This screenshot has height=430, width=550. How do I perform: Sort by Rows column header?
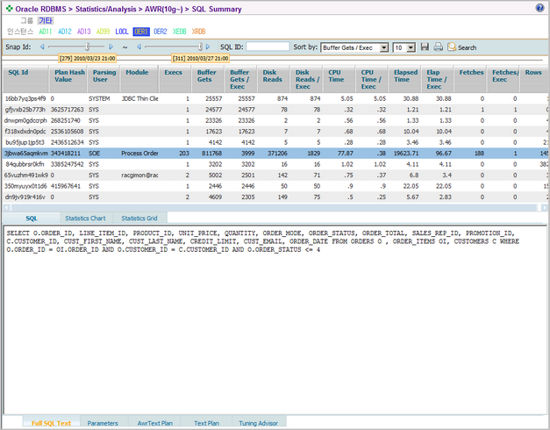click(534, 79)
